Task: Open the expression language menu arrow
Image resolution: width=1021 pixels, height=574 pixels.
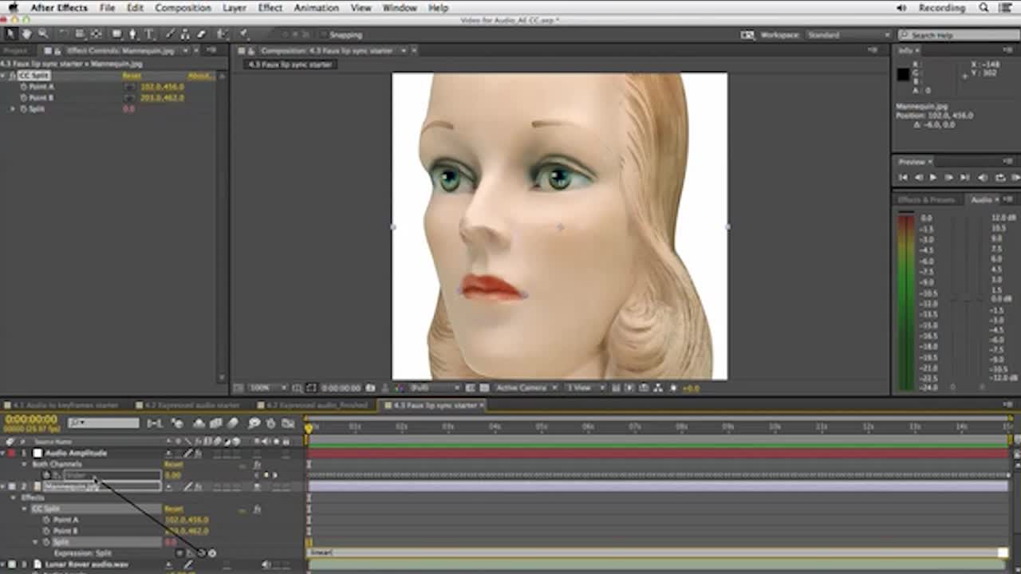Action: pyautogui.click(x=212, y=552)
